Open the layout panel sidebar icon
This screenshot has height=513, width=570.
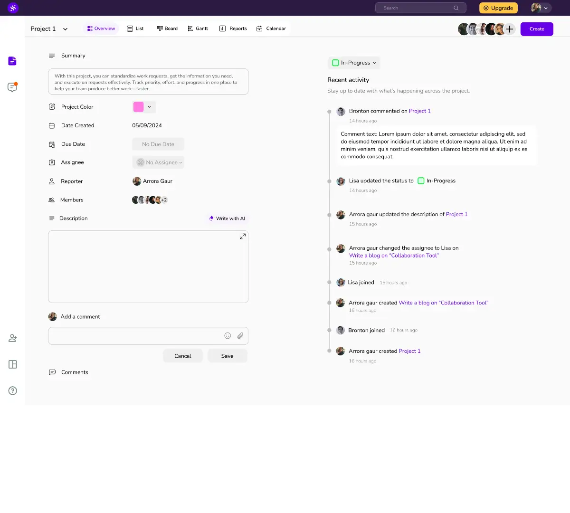tap(13, 364)
